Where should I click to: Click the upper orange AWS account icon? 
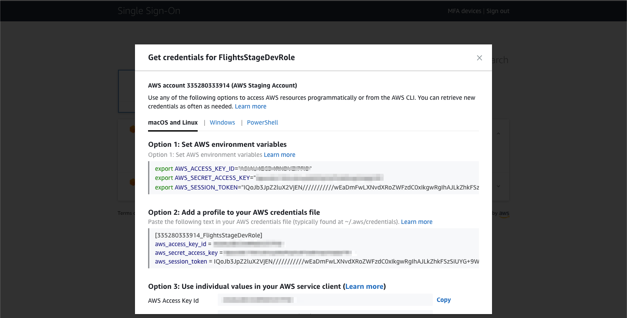tap(131, 129)
